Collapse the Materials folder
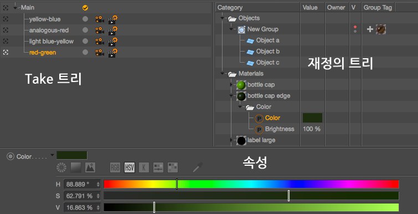 [222, 74]
